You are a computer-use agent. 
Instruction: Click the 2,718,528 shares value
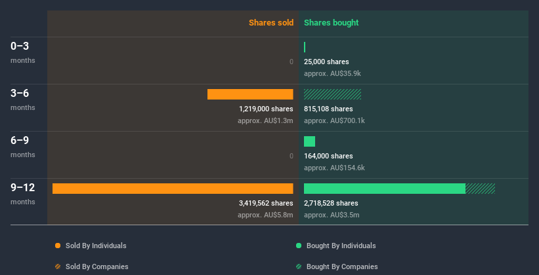click(x=331, y=203)
